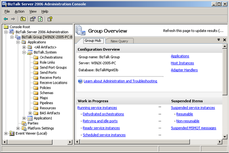The width and height of the screenshot is (229, 153).
Task: Open Suspended MSMQT messages link
Action: [194, 128]
